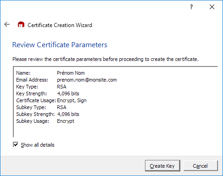Click the email prenom.nom@monsite.com
The width and height of the screenshot is (223, 176).
click(87, 80)
